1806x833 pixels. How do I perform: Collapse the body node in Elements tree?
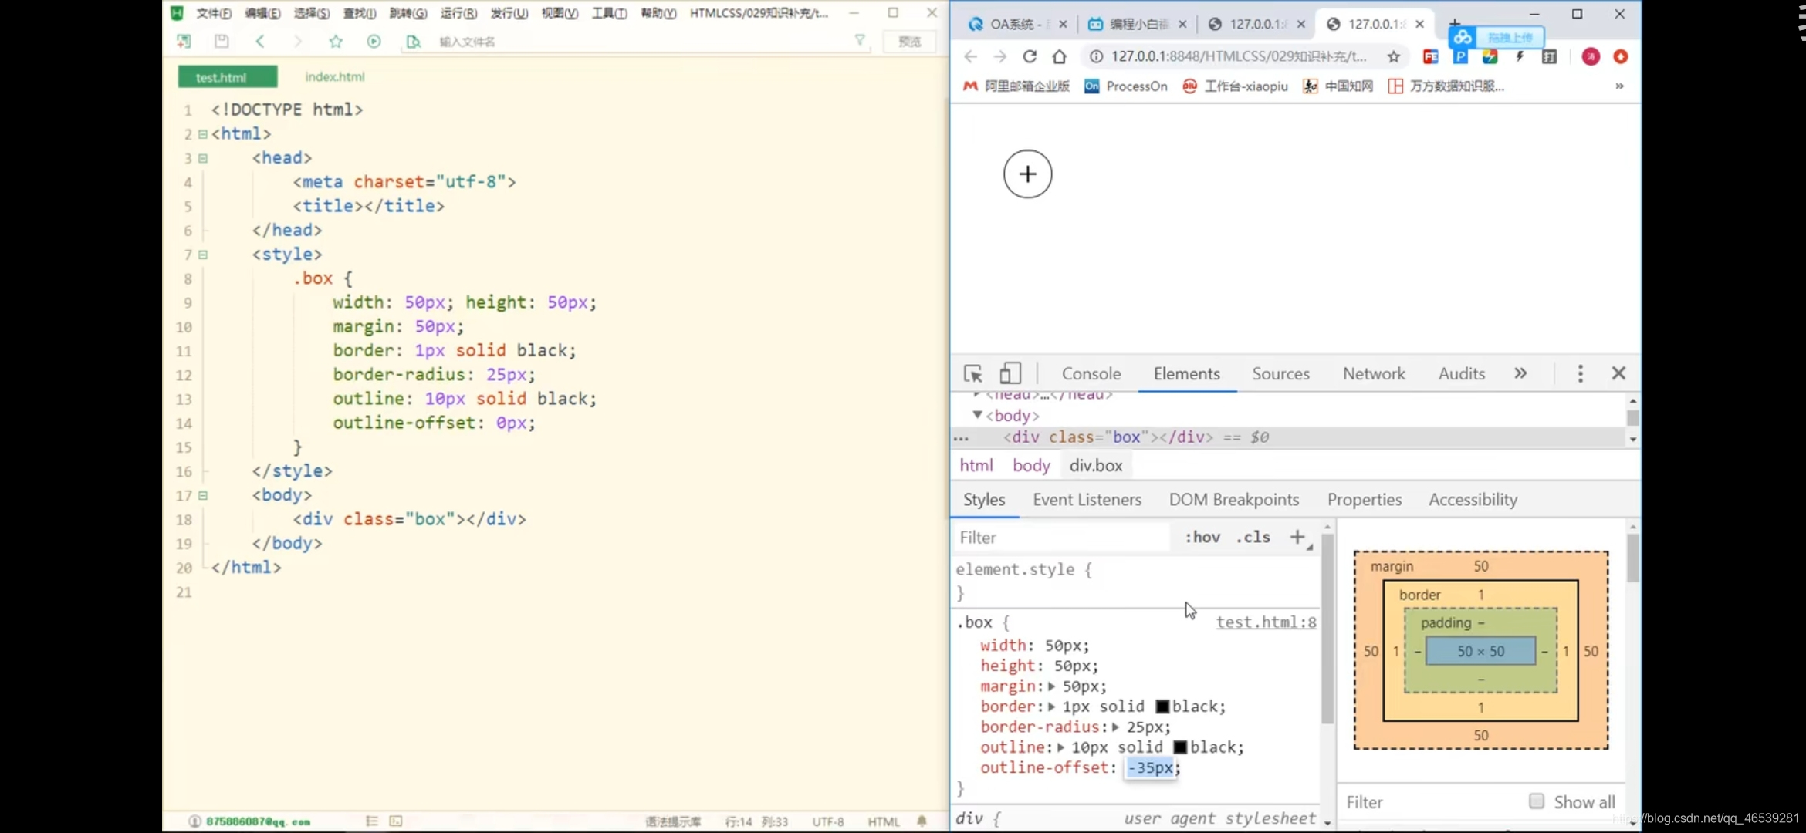(x=977, y=415)
